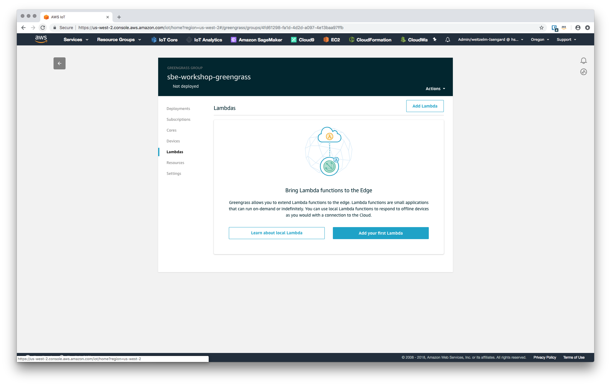Go back in browser history
This screenshot has height=386, width=611.
(x=23, y=28)
